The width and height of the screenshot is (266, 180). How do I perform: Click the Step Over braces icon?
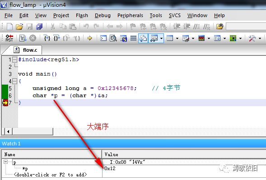point(56,38)
